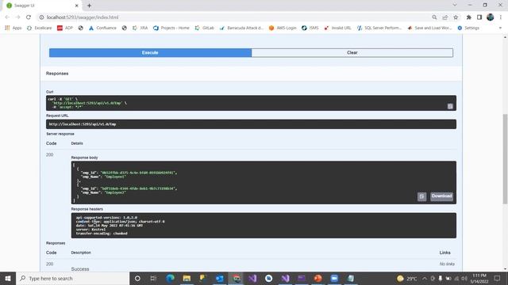The image size is (508, 285).
Task: Open the Chrome profile avatar
Action: pyautogui.click(x=491, y=17)
